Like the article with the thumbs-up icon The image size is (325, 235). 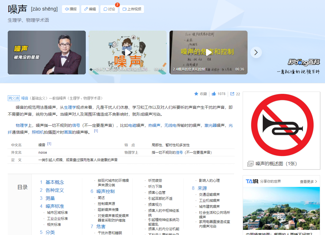coord(214,94)
